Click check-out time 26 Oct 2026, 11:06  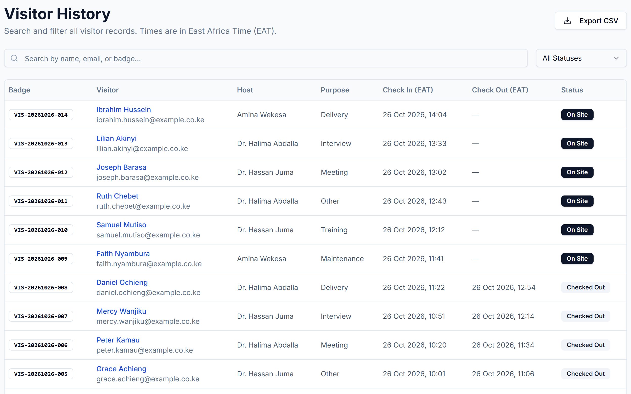click(503, 374)
